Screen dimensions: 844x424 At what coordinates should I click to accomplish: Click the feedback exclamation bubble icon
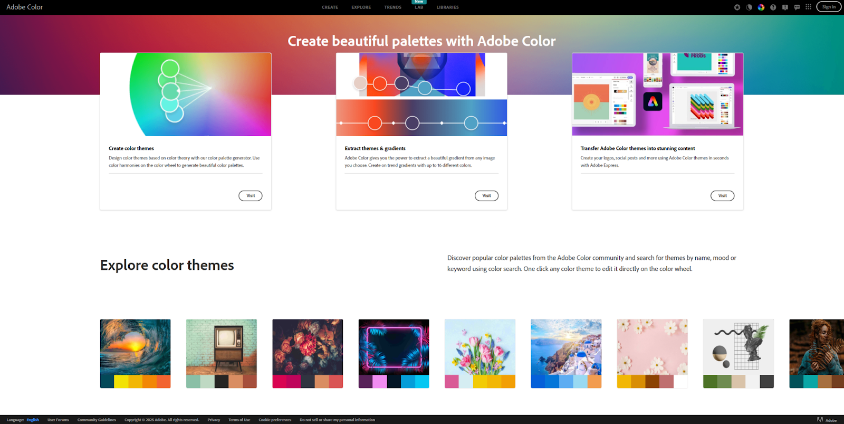tap(785, 7)
